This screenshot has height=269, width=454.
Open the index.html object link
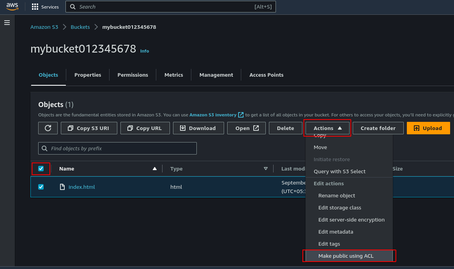coord(82,187)
